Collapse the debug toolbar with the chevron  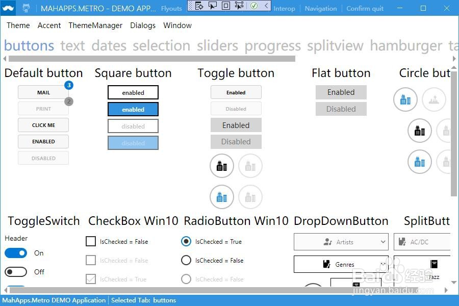coord(266,6)
